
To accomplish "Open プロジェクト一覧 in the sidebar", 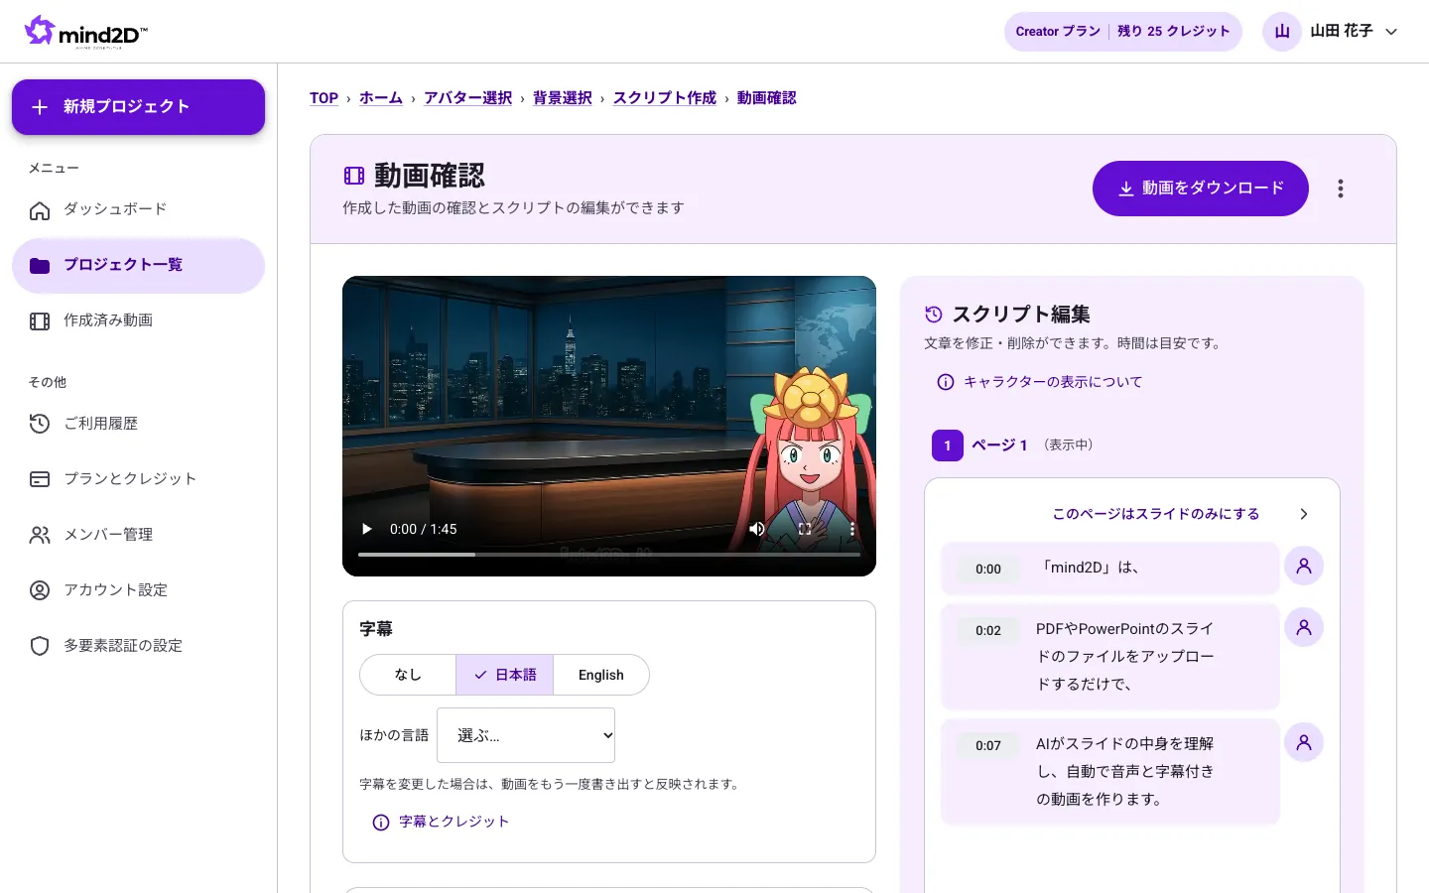I will pyautogui.click(x=138, y=265).
